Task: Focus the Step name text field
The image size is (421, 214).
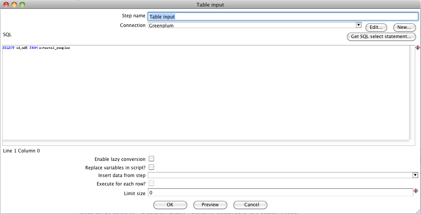Action: click(x=282, y=17)
